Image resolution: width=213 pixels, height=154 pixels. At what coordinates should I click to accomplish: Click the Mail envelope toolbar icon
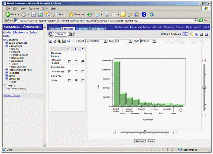click(x=98, y=14)
